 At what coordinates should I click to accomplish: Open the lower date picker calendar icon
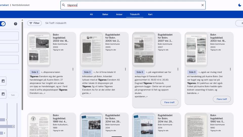coord(3,94)
